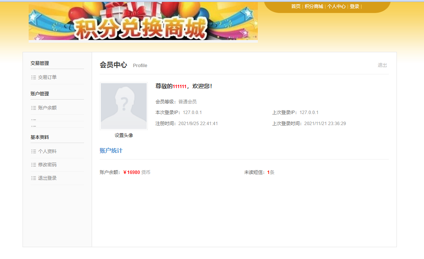The height and width of the screenshot is (259, 424).
Task: Open 交易订单 in the sidebar
Action: click(x=47, y=77)
